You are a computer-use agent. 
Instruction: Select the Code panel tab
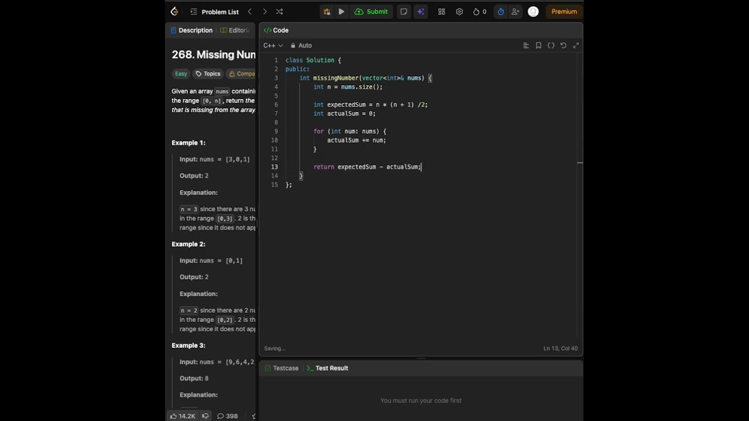pyautogui.click(x=276, y=30)
